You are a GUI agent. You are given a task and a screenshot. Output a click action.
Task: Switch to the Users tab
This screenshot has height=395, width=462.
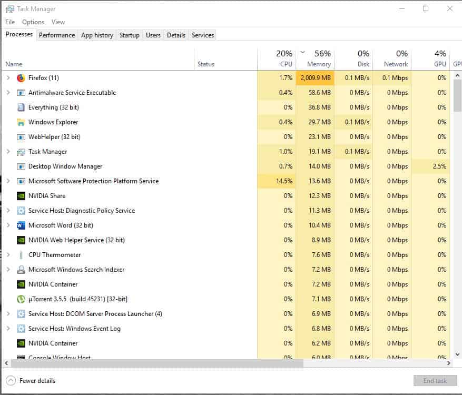tap(153, 35)
